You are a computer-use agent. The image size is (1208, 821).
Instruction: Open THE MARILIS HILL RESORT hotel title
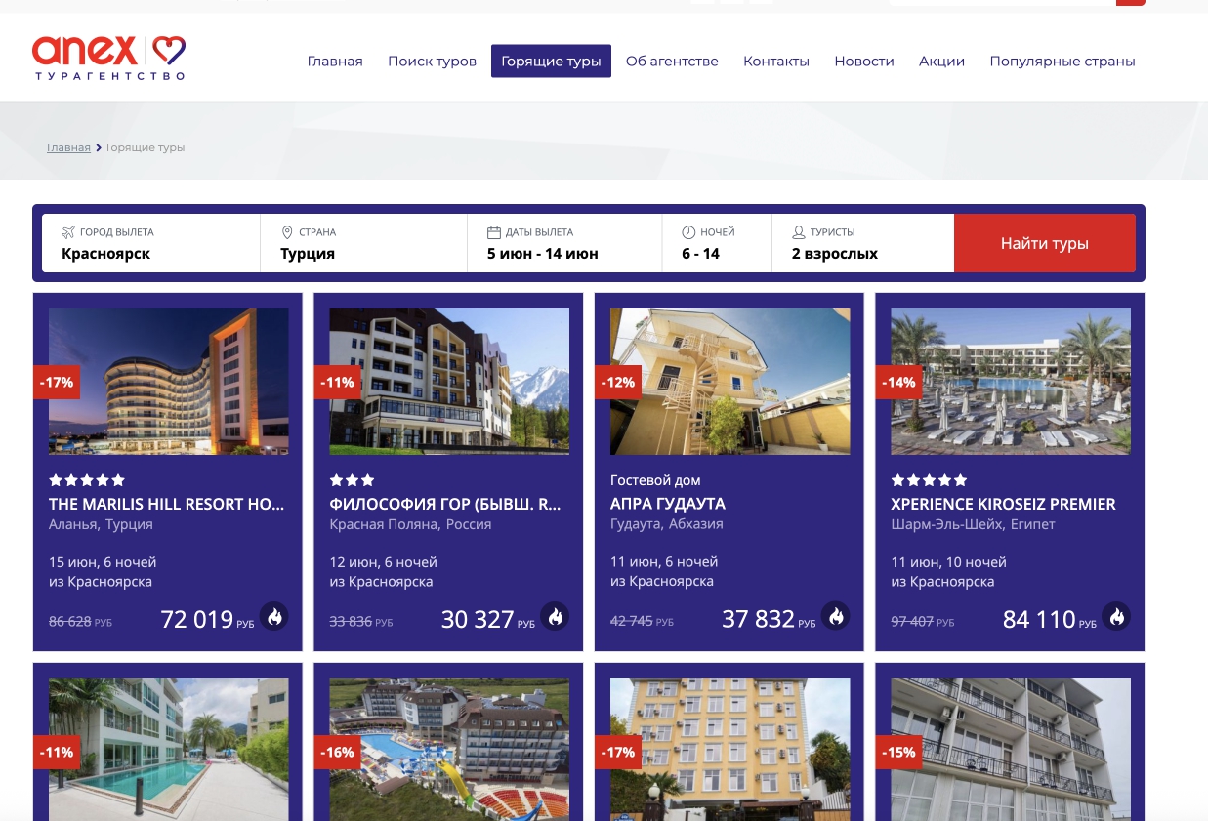167,505
